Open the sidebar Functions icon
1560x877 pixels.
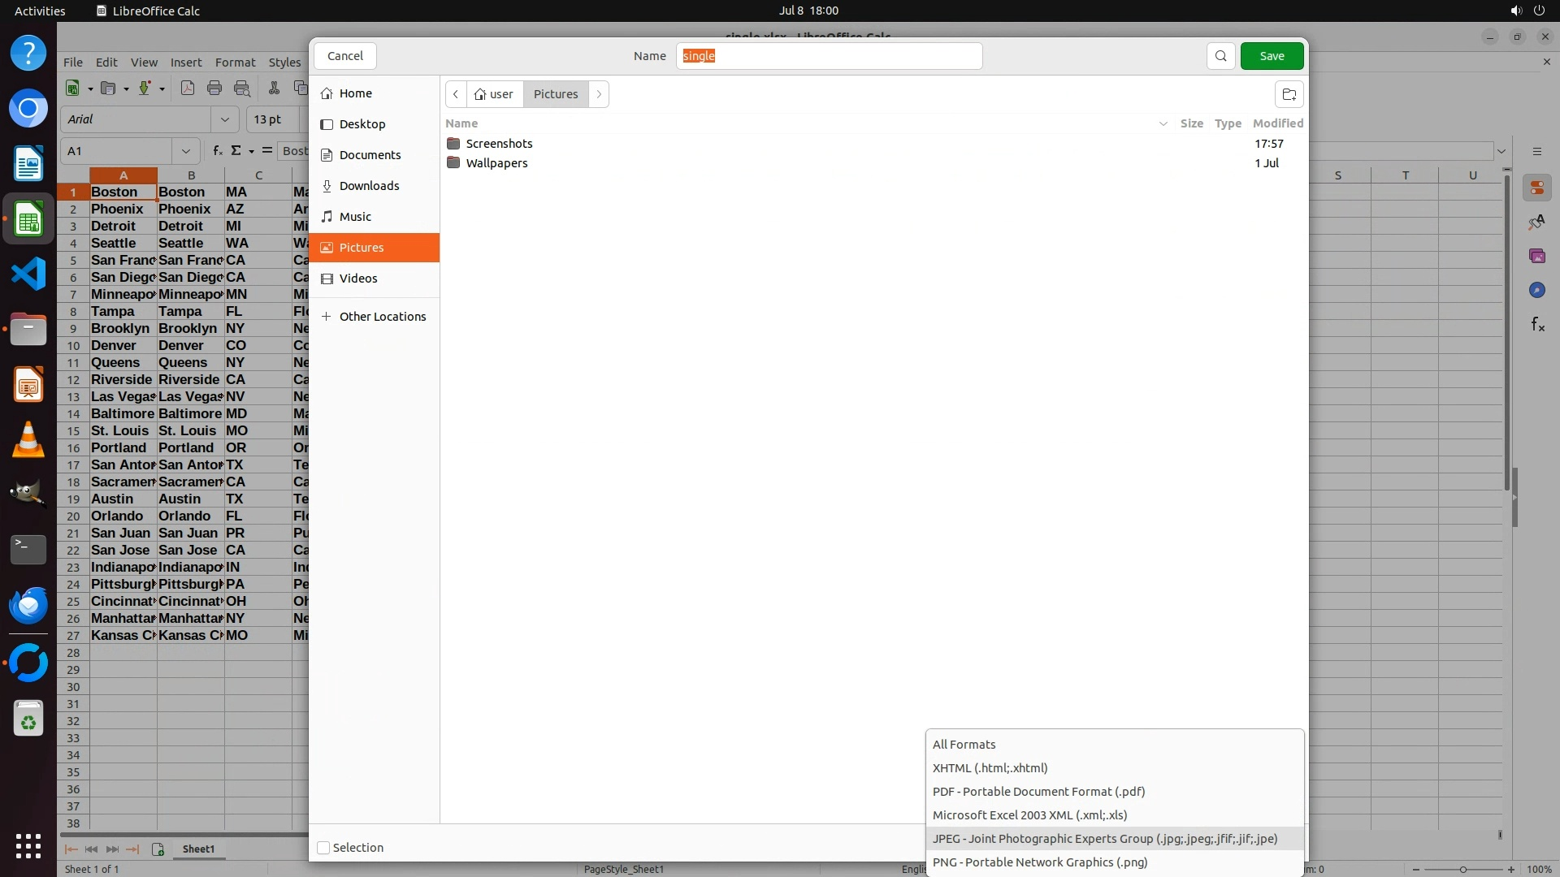click(1536, 325)
